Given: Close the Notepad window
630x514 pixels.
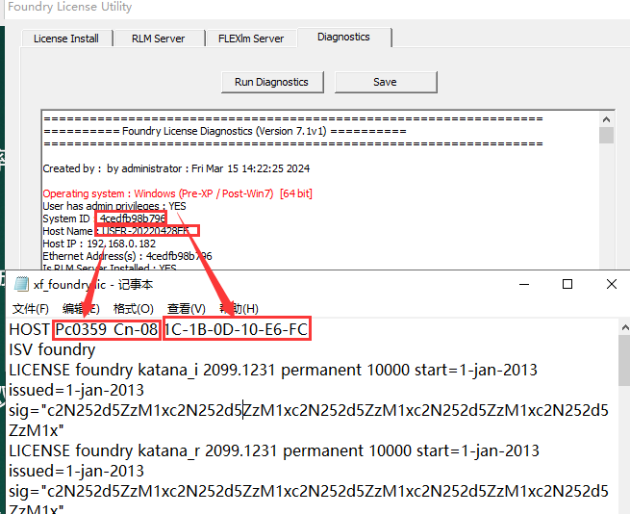Looking at the screenshot, I should coord(611,284).
